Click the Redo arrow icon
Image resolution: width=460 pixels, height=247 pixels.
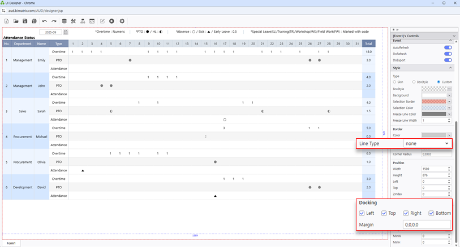tap(54, 21)
